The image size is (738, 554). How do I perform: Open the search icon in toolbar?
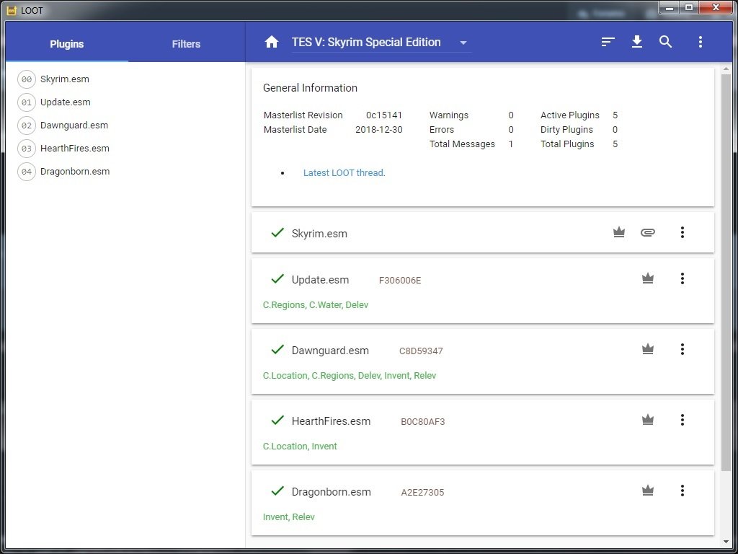pyautogui.click(x=665, y=42)
